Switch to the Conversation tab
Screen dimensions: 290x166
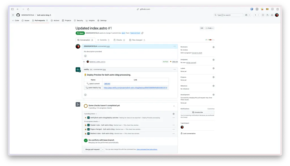(85, 40)
